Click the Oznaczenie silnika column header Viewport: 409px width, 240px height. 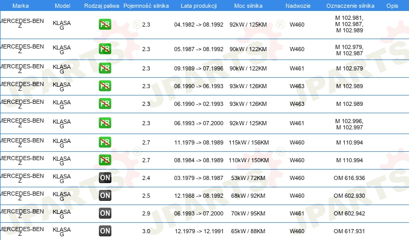pyautogui.click(x=350, y=6)
